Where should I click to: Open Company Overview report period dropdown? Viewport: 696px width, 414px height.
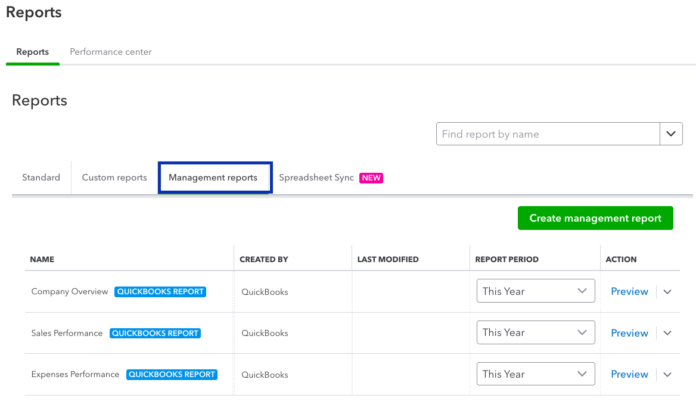[x=536, y=291]
